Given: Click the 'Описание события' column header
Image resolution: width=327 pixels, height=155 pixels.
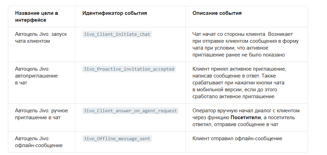Looking at the screenshot, I should click(x=217, y=13).
